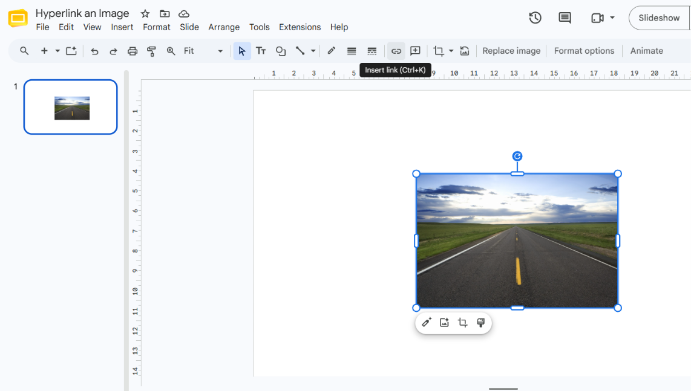This screenshot has height=391, width=691.
Task: Open the Fit zoom level dropdown
Action: [x=203, y=51]
